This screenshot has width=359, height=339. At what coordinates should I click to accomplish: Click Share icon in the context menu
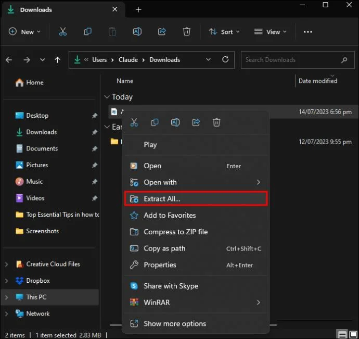coord(196,122)
